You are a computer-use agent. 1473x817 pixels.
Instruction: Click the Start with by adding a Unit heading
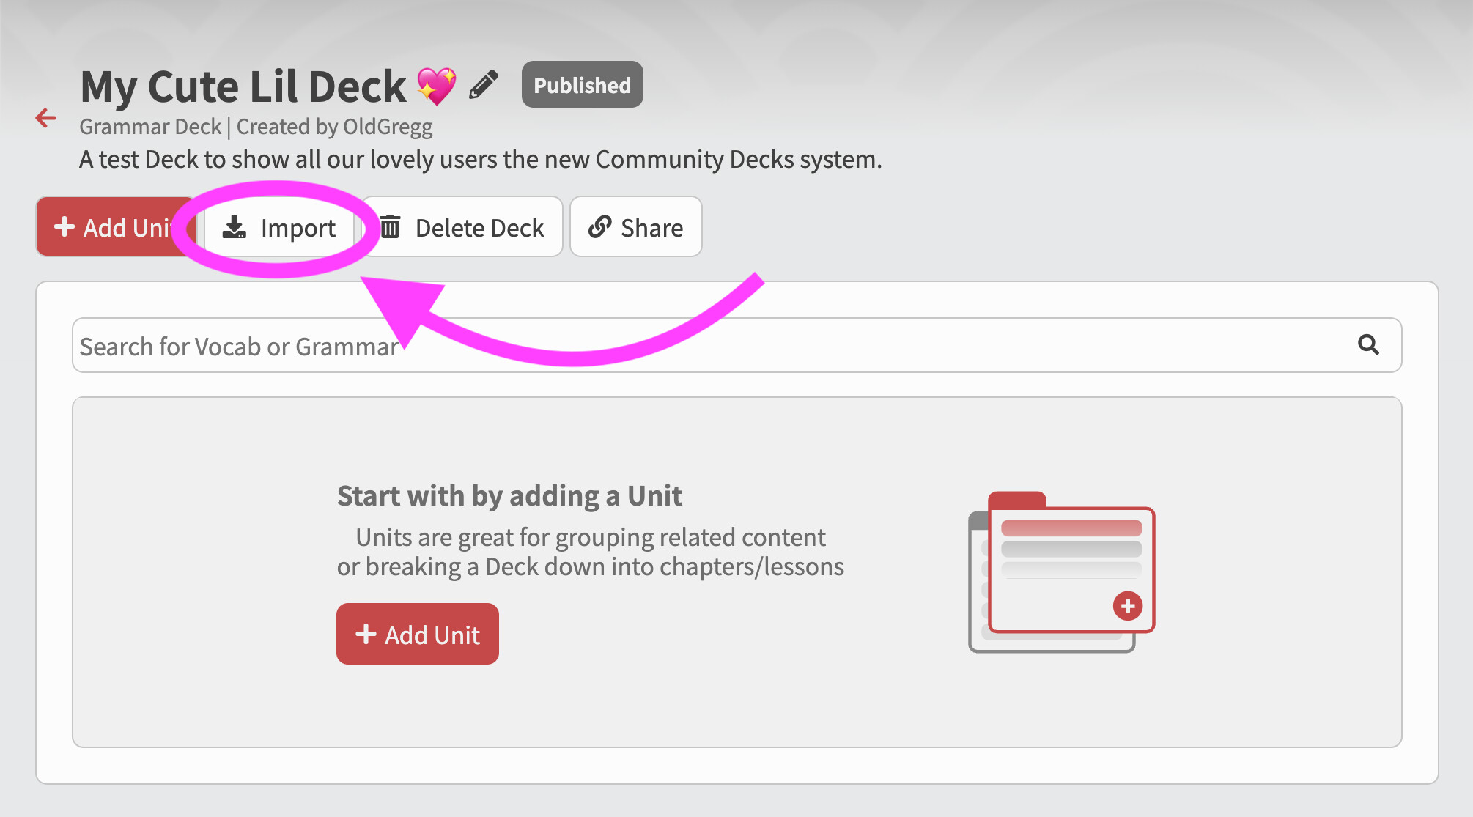[509, 496]
